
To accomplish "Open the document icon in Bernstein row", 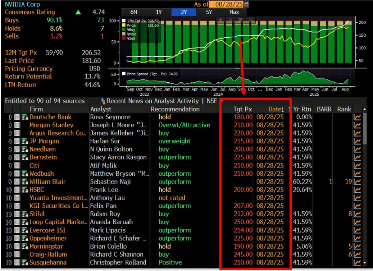I will coord(17,157).
